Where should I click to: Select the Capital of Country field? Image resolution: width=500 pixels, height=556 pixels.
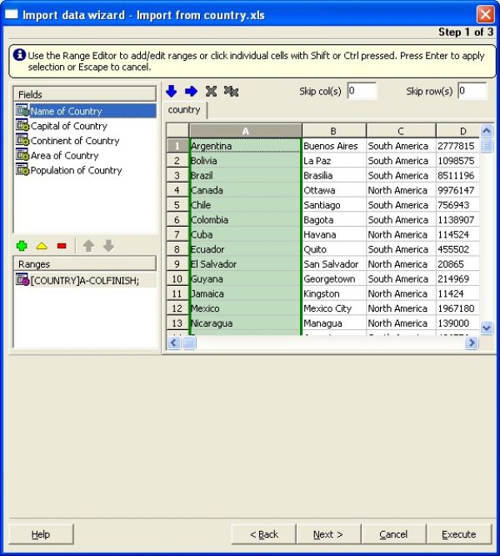(68, 126)
